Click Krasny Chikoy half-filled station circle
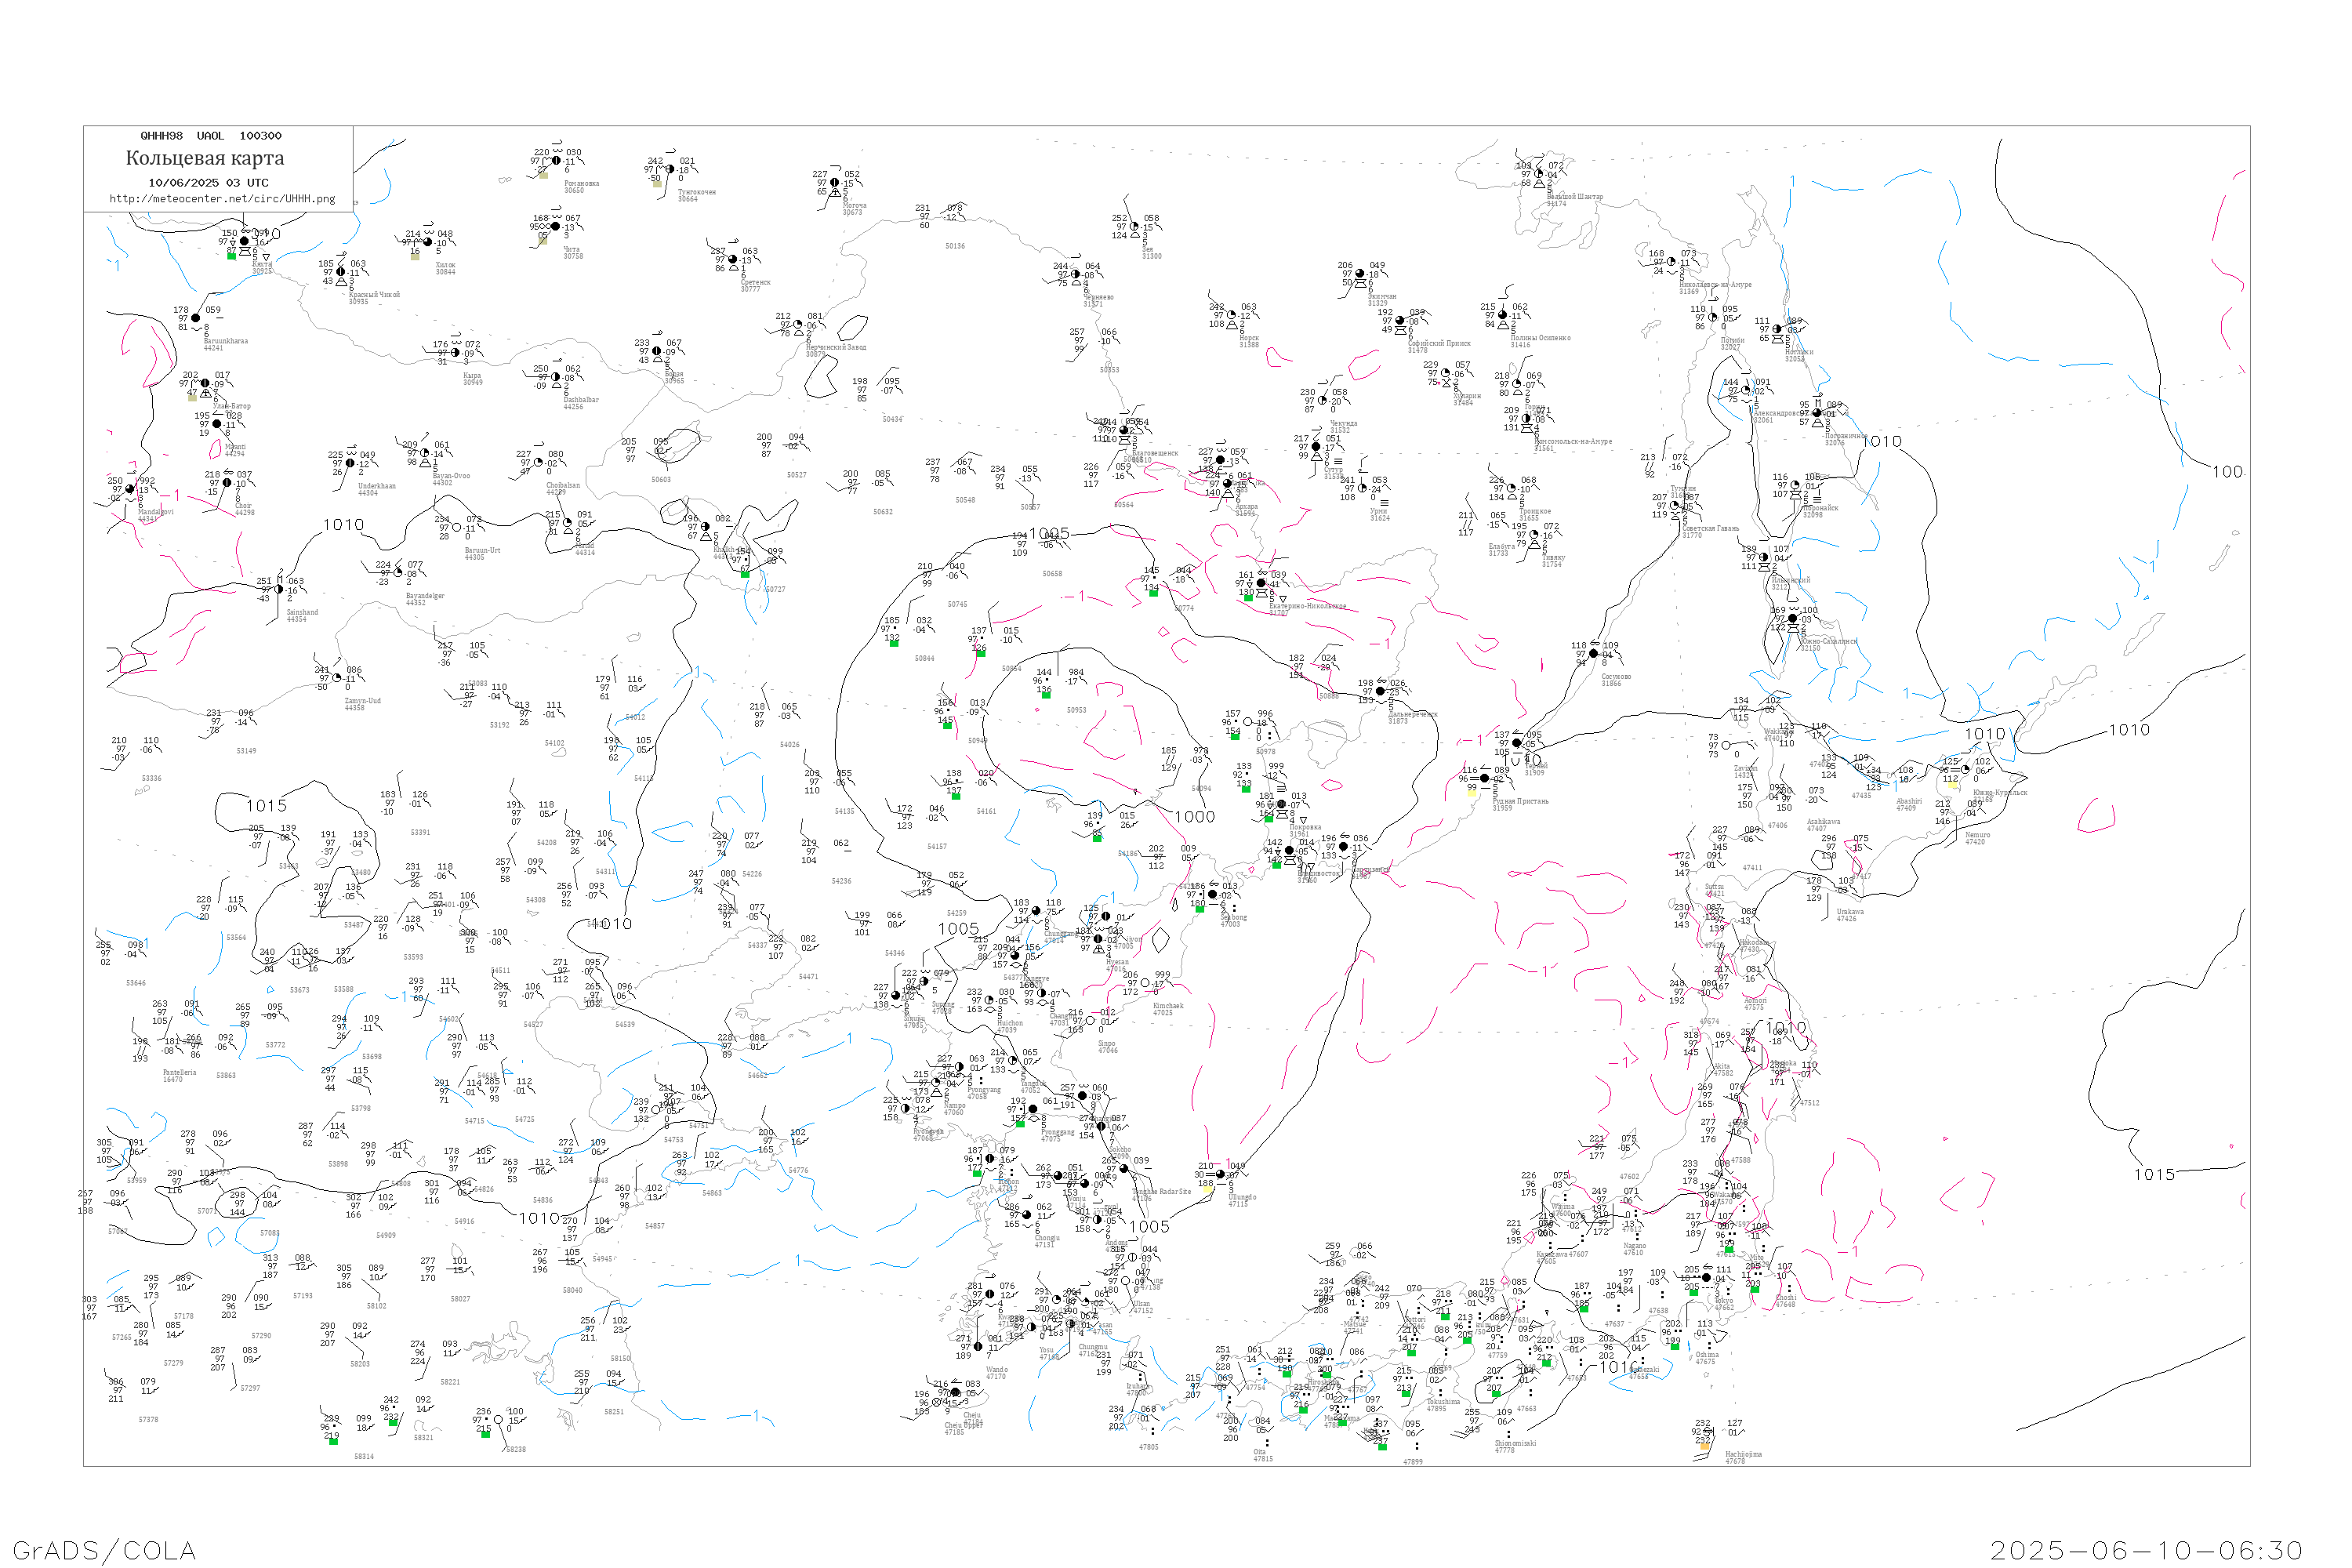The height and width of the screenshot is (1568, 2352). pyautogui.click(x=341, y=272)
